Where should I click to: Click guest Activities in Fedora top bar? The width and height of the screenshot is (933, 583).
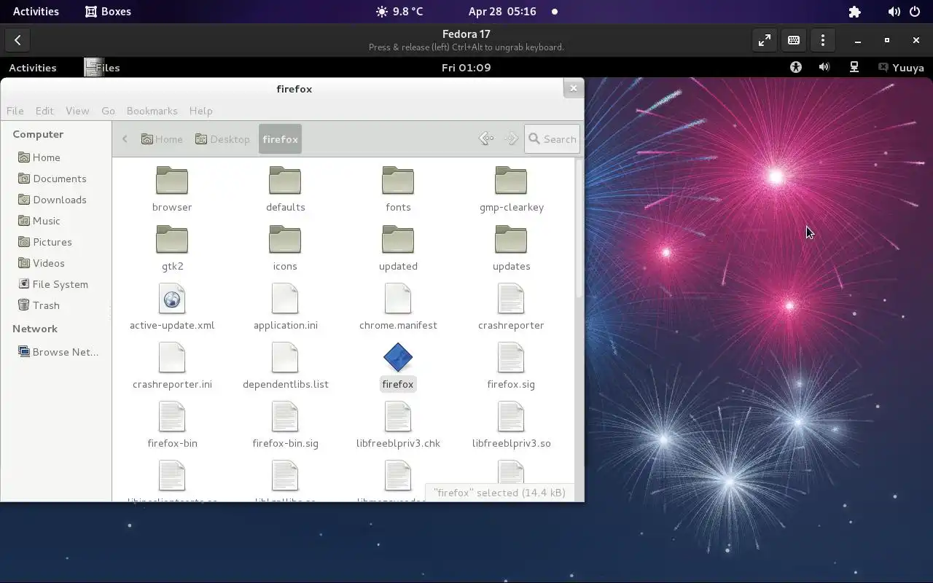click(x=32, y=68)
